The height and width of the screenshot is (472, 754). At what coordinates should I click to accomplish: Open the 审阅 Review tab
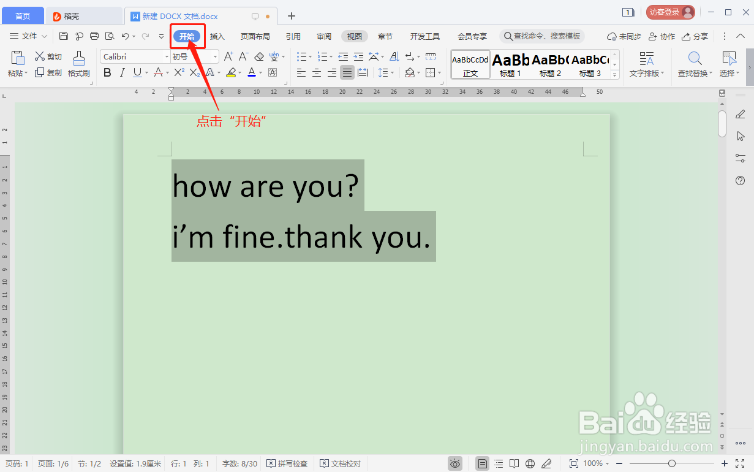point(324,36)
